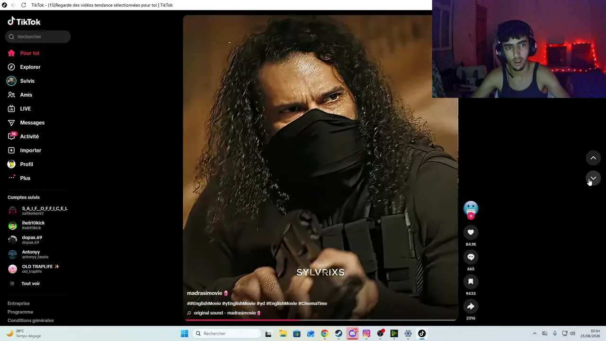
Task: Open Instagram from the taskbar
Action: coord(366,333)
